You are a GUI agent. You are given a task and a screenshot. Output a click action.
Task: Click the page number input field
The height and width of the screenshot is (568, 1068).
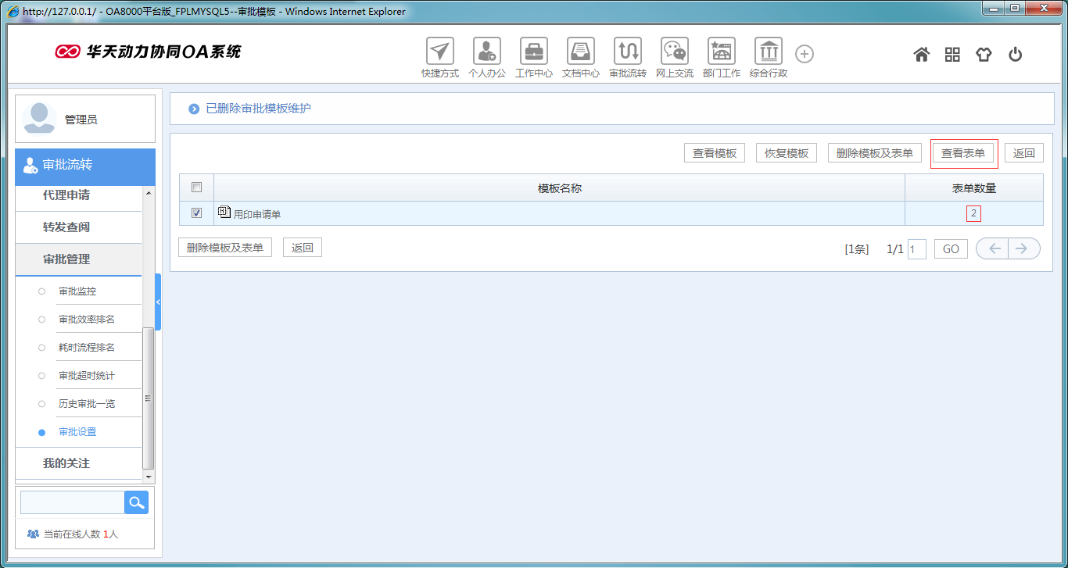point(916,249)
